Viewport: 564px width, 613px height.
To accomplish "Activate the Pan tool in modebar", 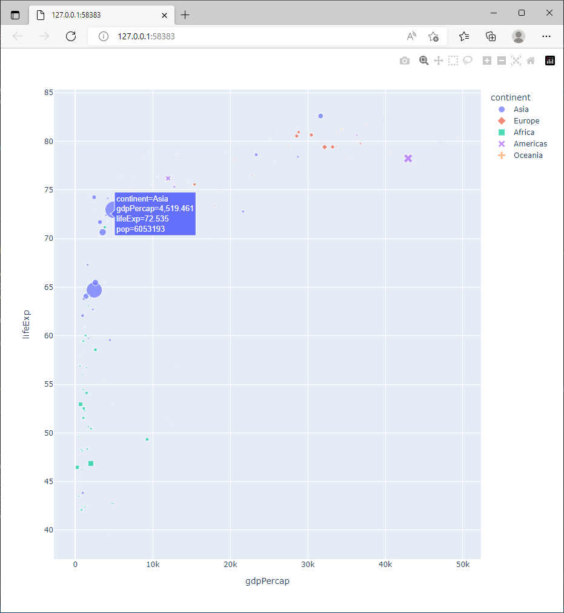I will click(439, 61).
